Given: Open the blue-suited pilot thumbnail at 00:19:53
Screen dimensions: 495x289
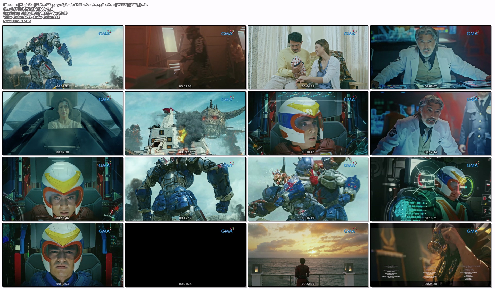Looking at the screenshot, I should [x=63, y=255].
